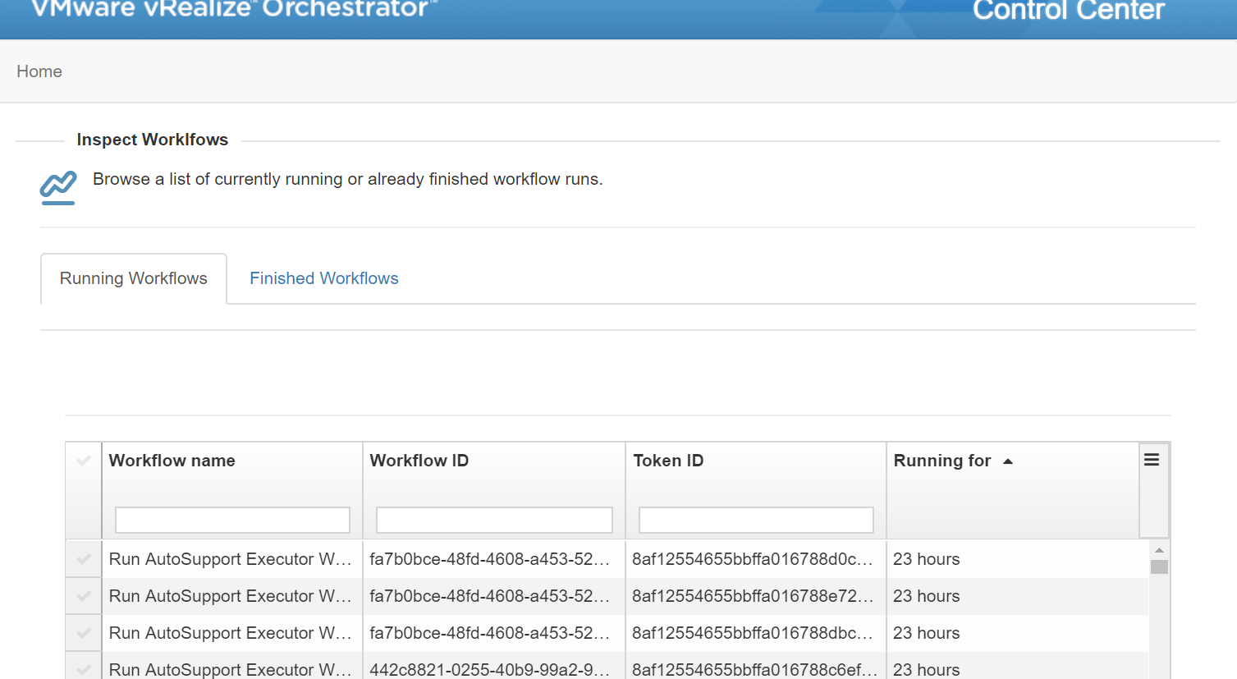1237x679 pixels.
Task: Switch to the Finished Workflows tab
Action: tap(323, 278)
